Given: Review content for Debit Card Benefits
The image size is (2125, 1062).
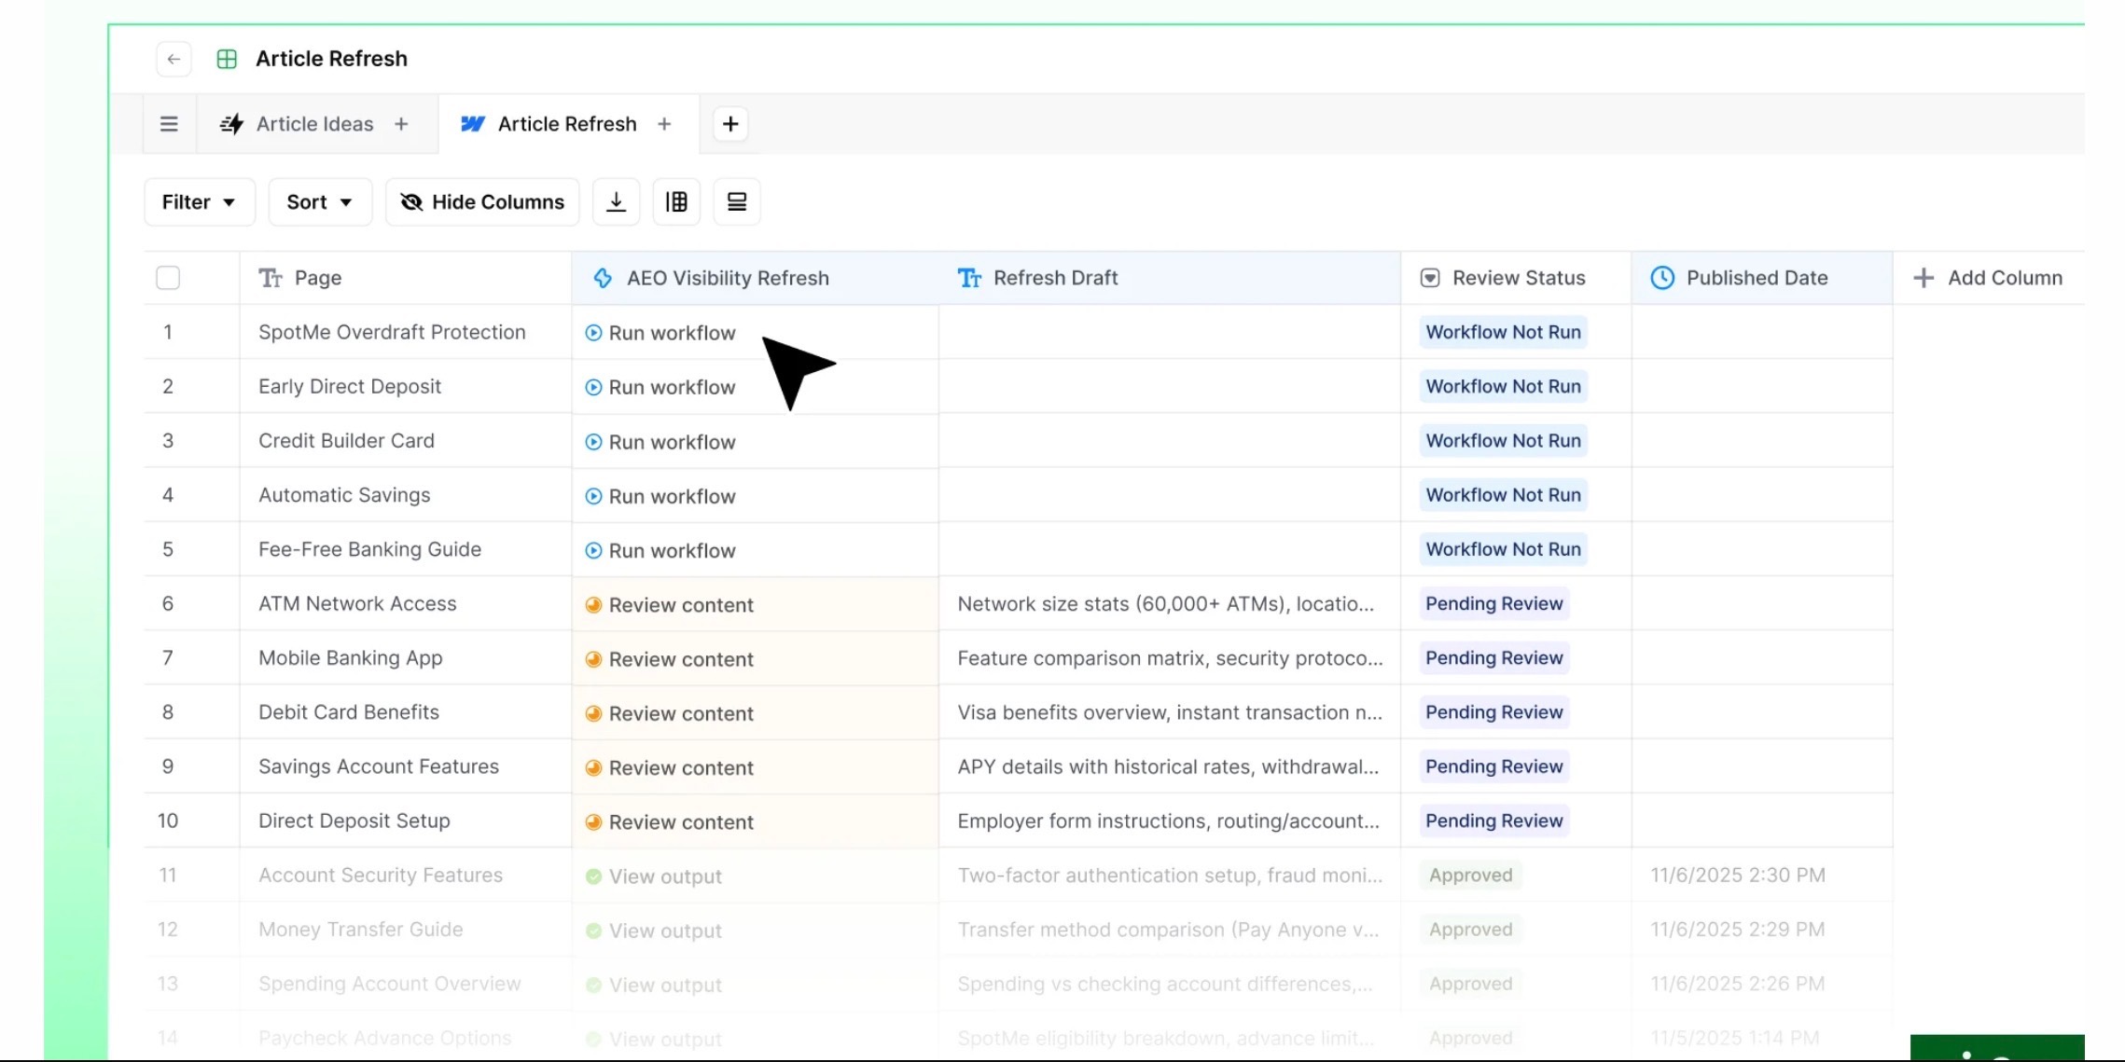Looking at the screenshot, I should [670, 713].
